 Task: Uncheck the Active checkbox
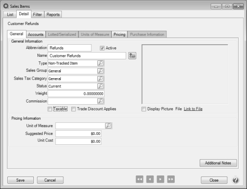coord(102,48)
